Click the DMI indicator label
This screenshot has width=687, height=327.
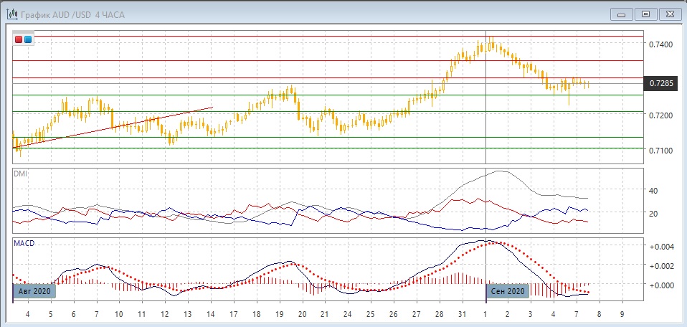click(21, 174)
